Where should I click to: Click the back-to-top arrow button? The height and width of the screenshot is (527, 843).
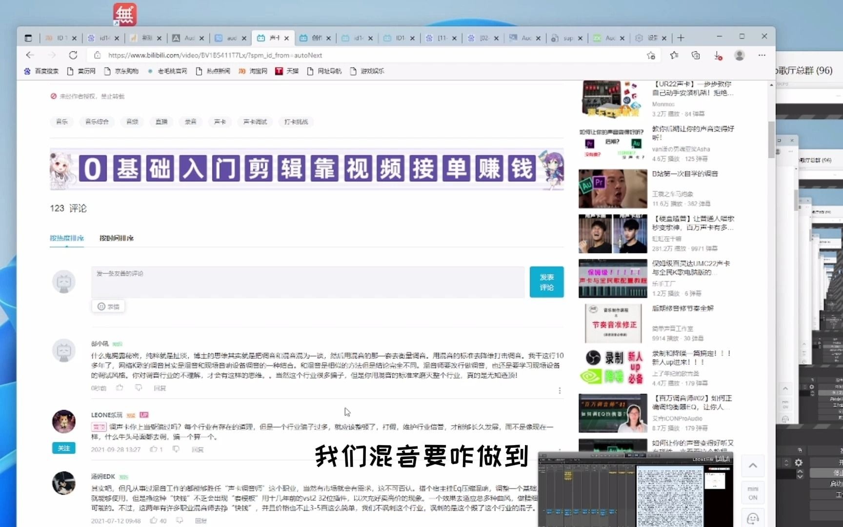coord(753,466)
